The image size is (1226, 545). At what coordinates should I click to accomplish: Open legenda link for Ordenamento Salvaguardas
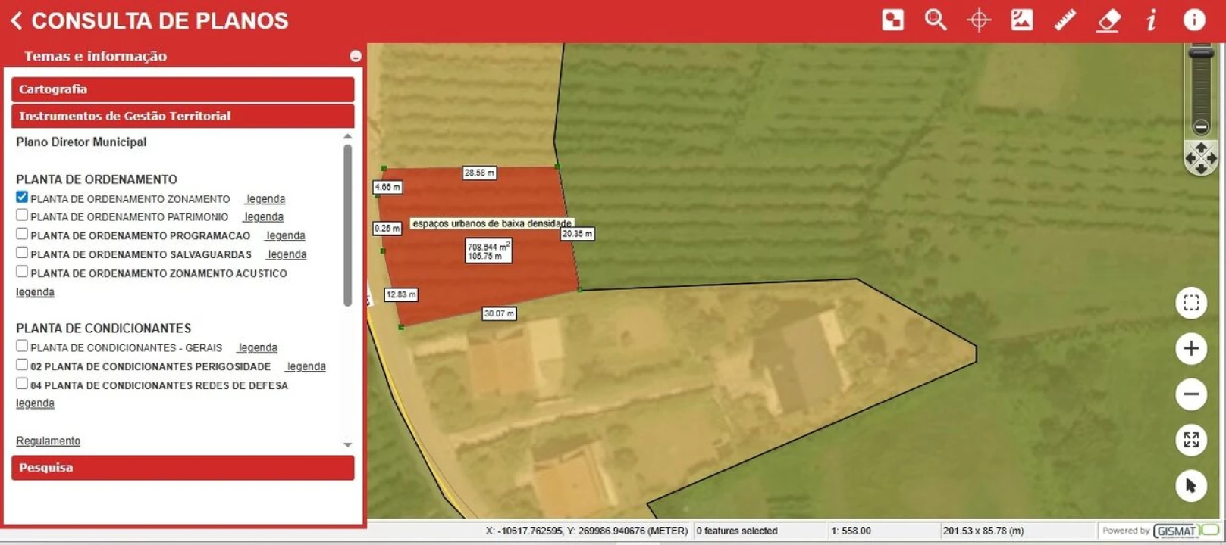pyautogui.click(x=287, y=254)
